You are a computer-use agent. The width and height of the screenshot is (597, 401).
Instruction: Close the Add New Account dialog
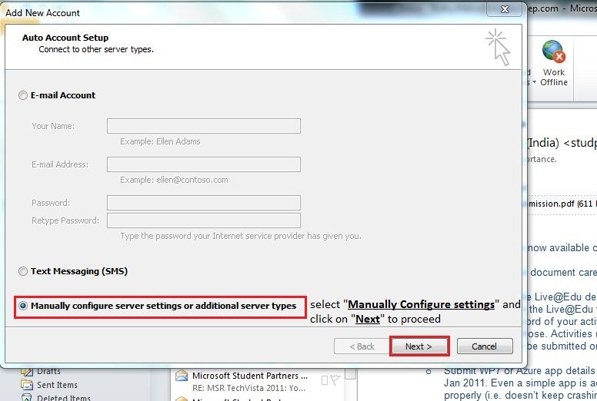pyautogui.click(x=504, y=9)
